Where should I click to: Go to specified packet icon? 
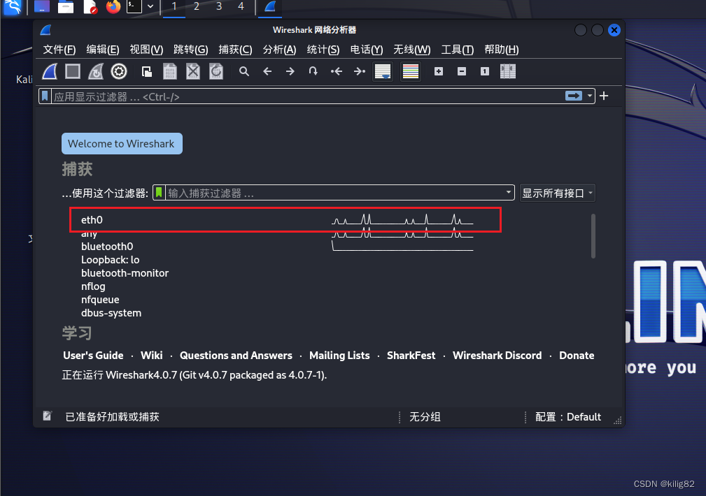[313, 71]
